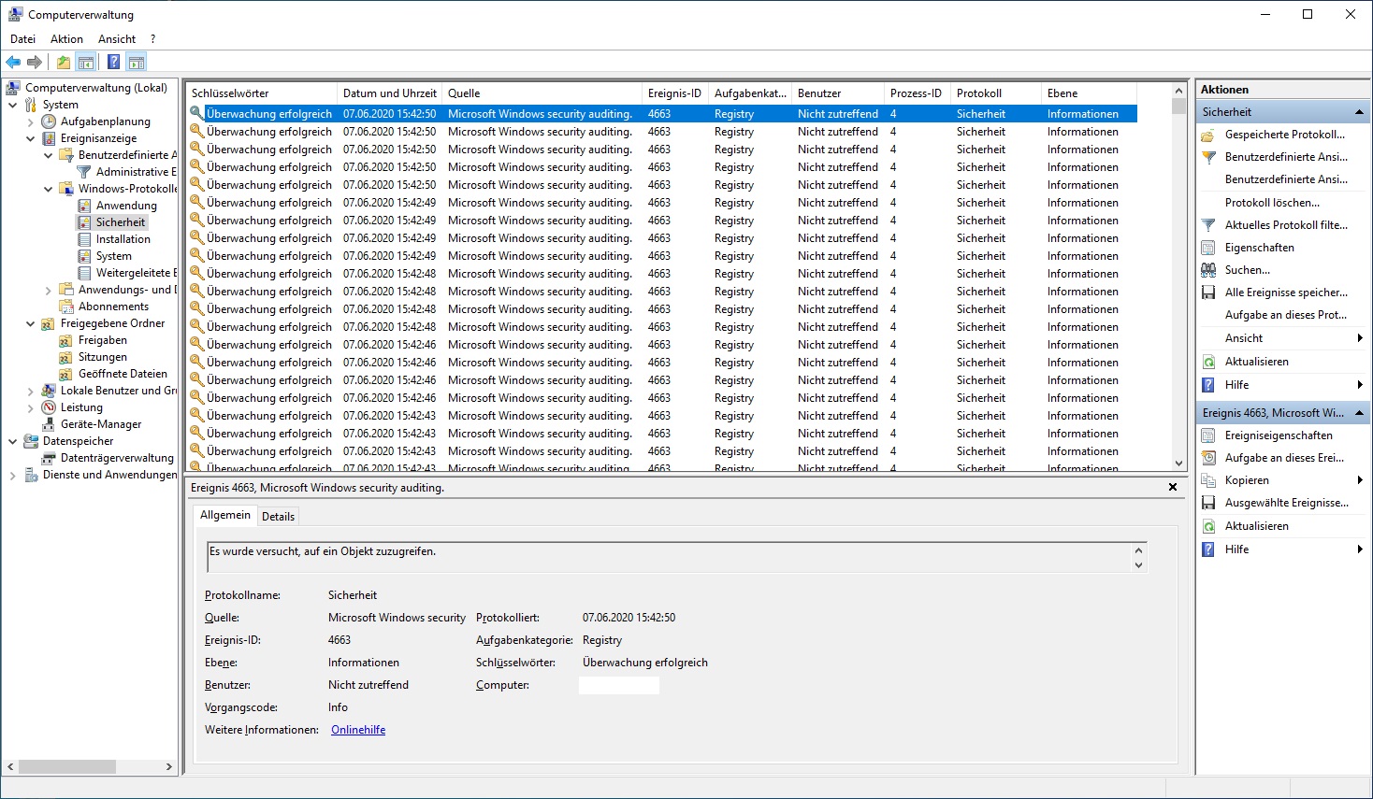Image resolution: width=1373 pixels, height=799 pixels.
Task: Click the Kopieren icon in actions pane
Action: tap(1208, 480)
